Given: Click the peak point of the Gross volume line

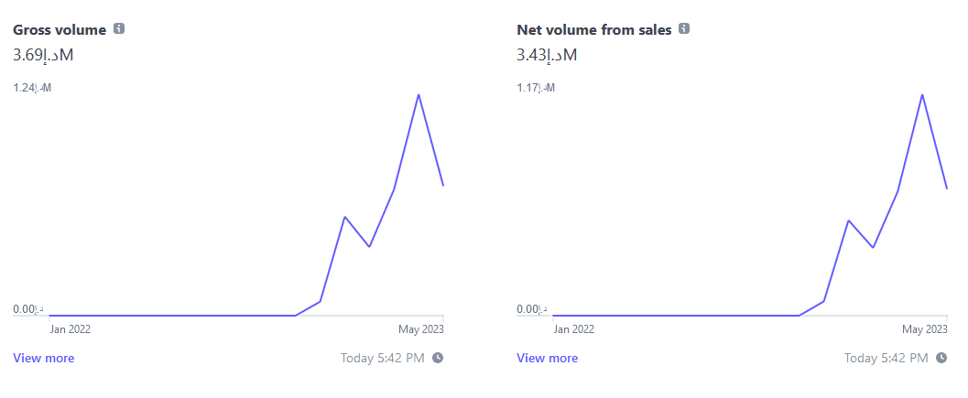Looking at the screenshot, I should [x=419, y=94].
